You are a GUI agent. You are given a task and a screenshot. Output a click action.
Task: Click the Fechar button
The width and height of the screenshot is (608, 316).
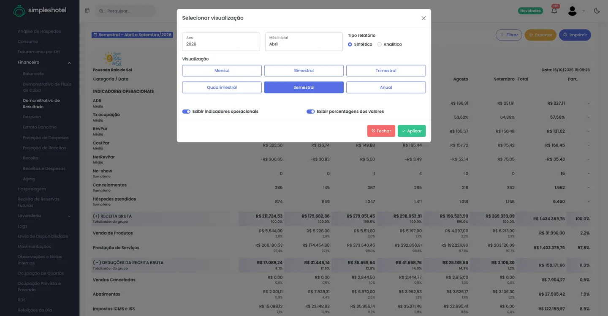pos(381,131)
